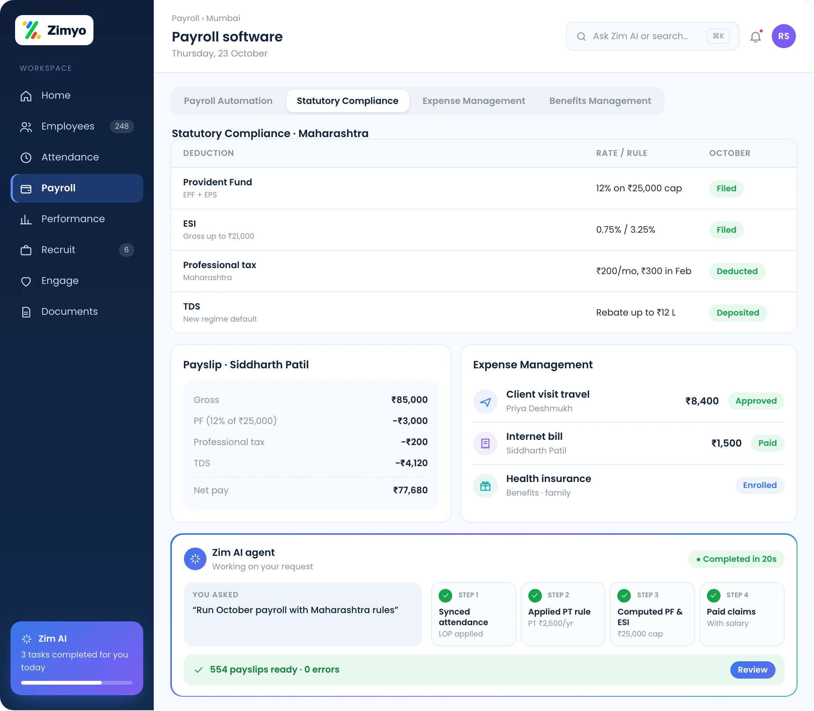This screenshot has height=711, width=814.
Task: Click the 554 payslips ready message
Action: coord(274,670)
